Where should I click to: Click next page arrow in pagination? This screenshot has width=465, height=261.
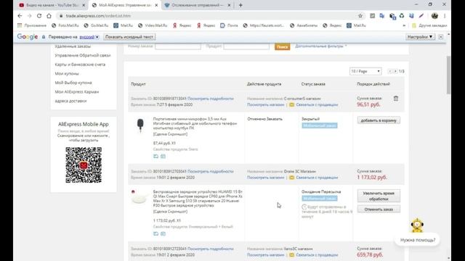(x=395, y=71)
